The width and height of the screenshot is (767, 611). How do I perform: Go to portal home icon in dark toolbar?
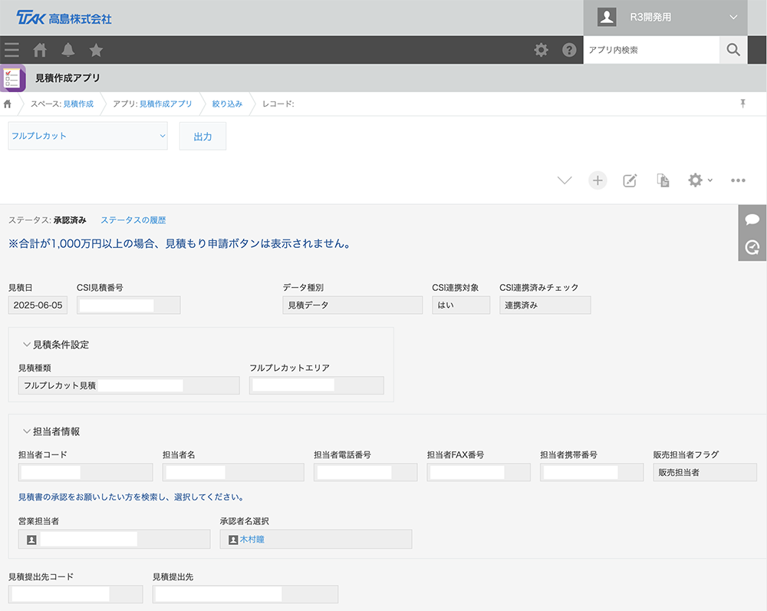40,50
